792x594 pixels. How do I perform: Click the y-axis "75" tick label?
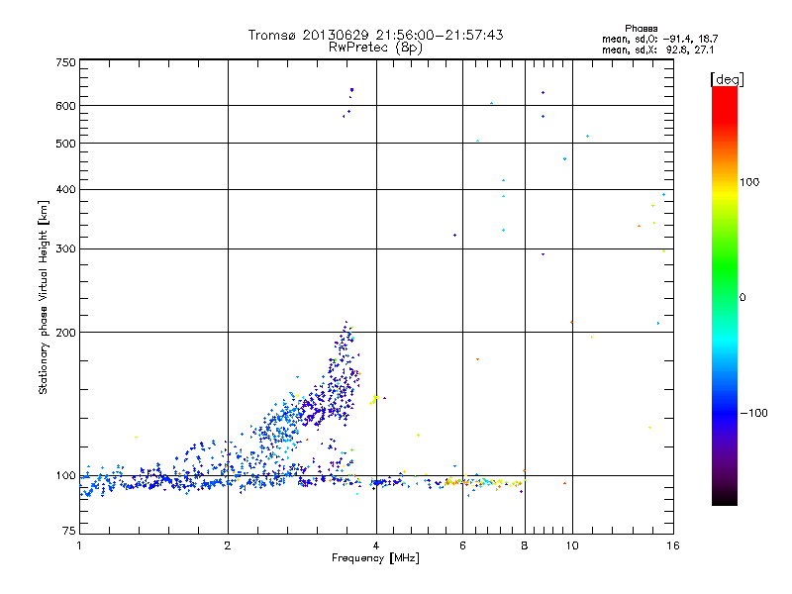69,531
